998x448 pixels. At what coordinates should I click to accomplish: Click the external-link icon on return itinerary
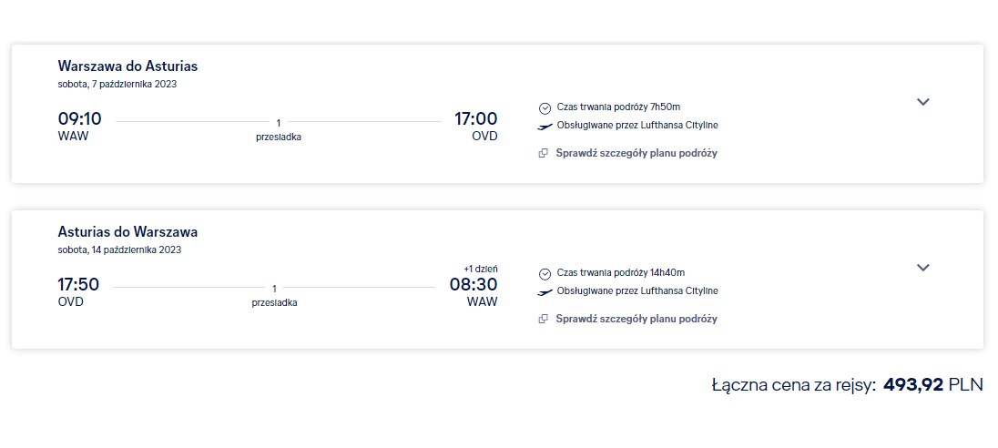544,320
